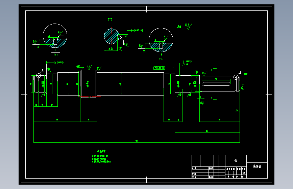Click detail callout circle I on left shaft end

(39, 76)
